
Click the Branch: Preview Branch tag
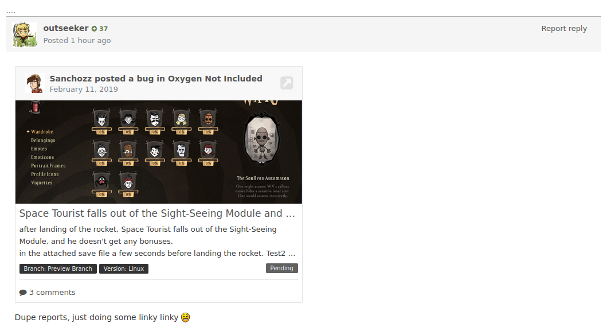coord(58,268)
